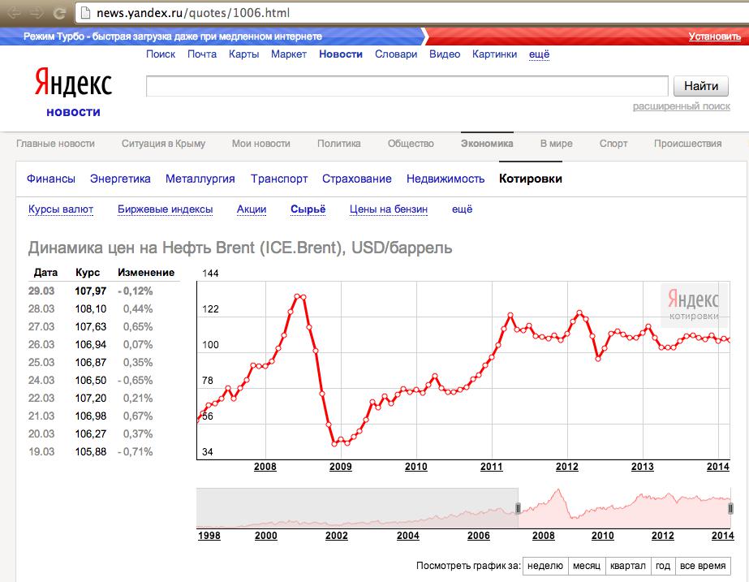Open Словари service link
The image size is (749, 582).
tap(396, 54)
